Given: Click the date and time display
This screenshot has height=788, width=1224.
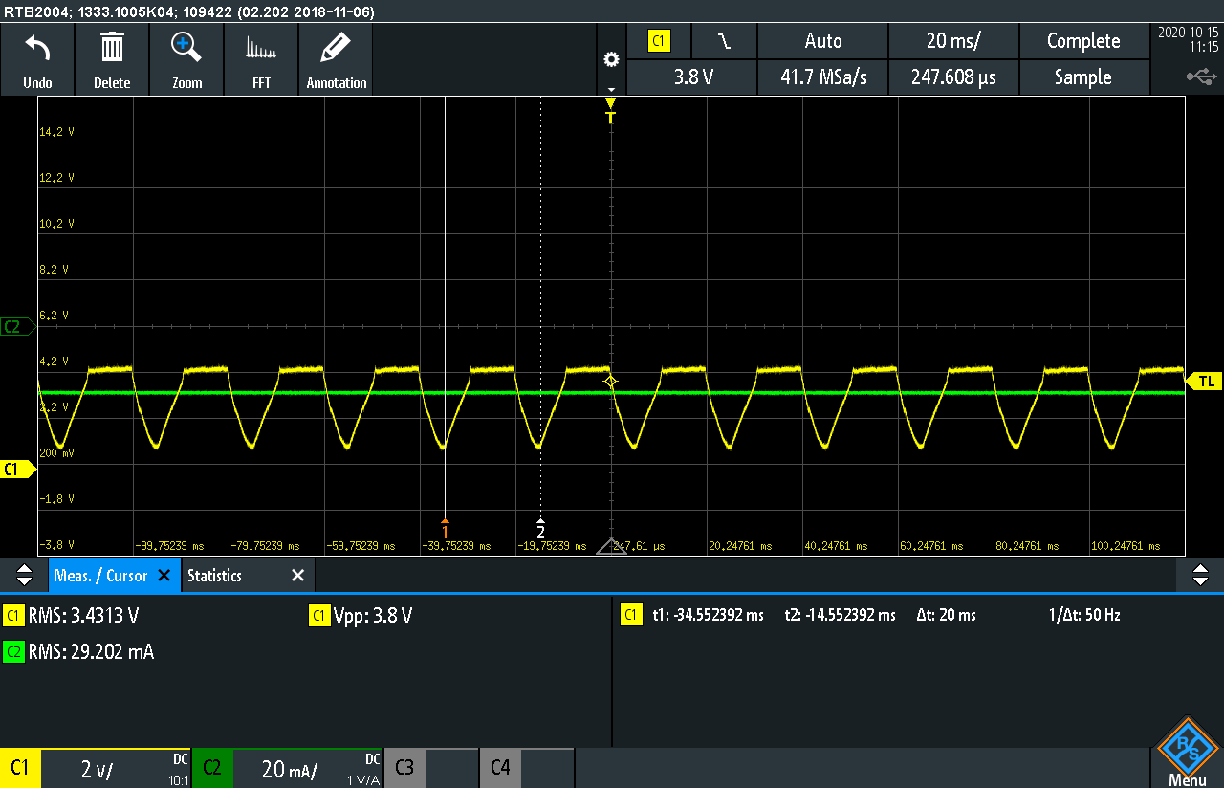Looking at the screenshot, I should tap(1188, 39).
